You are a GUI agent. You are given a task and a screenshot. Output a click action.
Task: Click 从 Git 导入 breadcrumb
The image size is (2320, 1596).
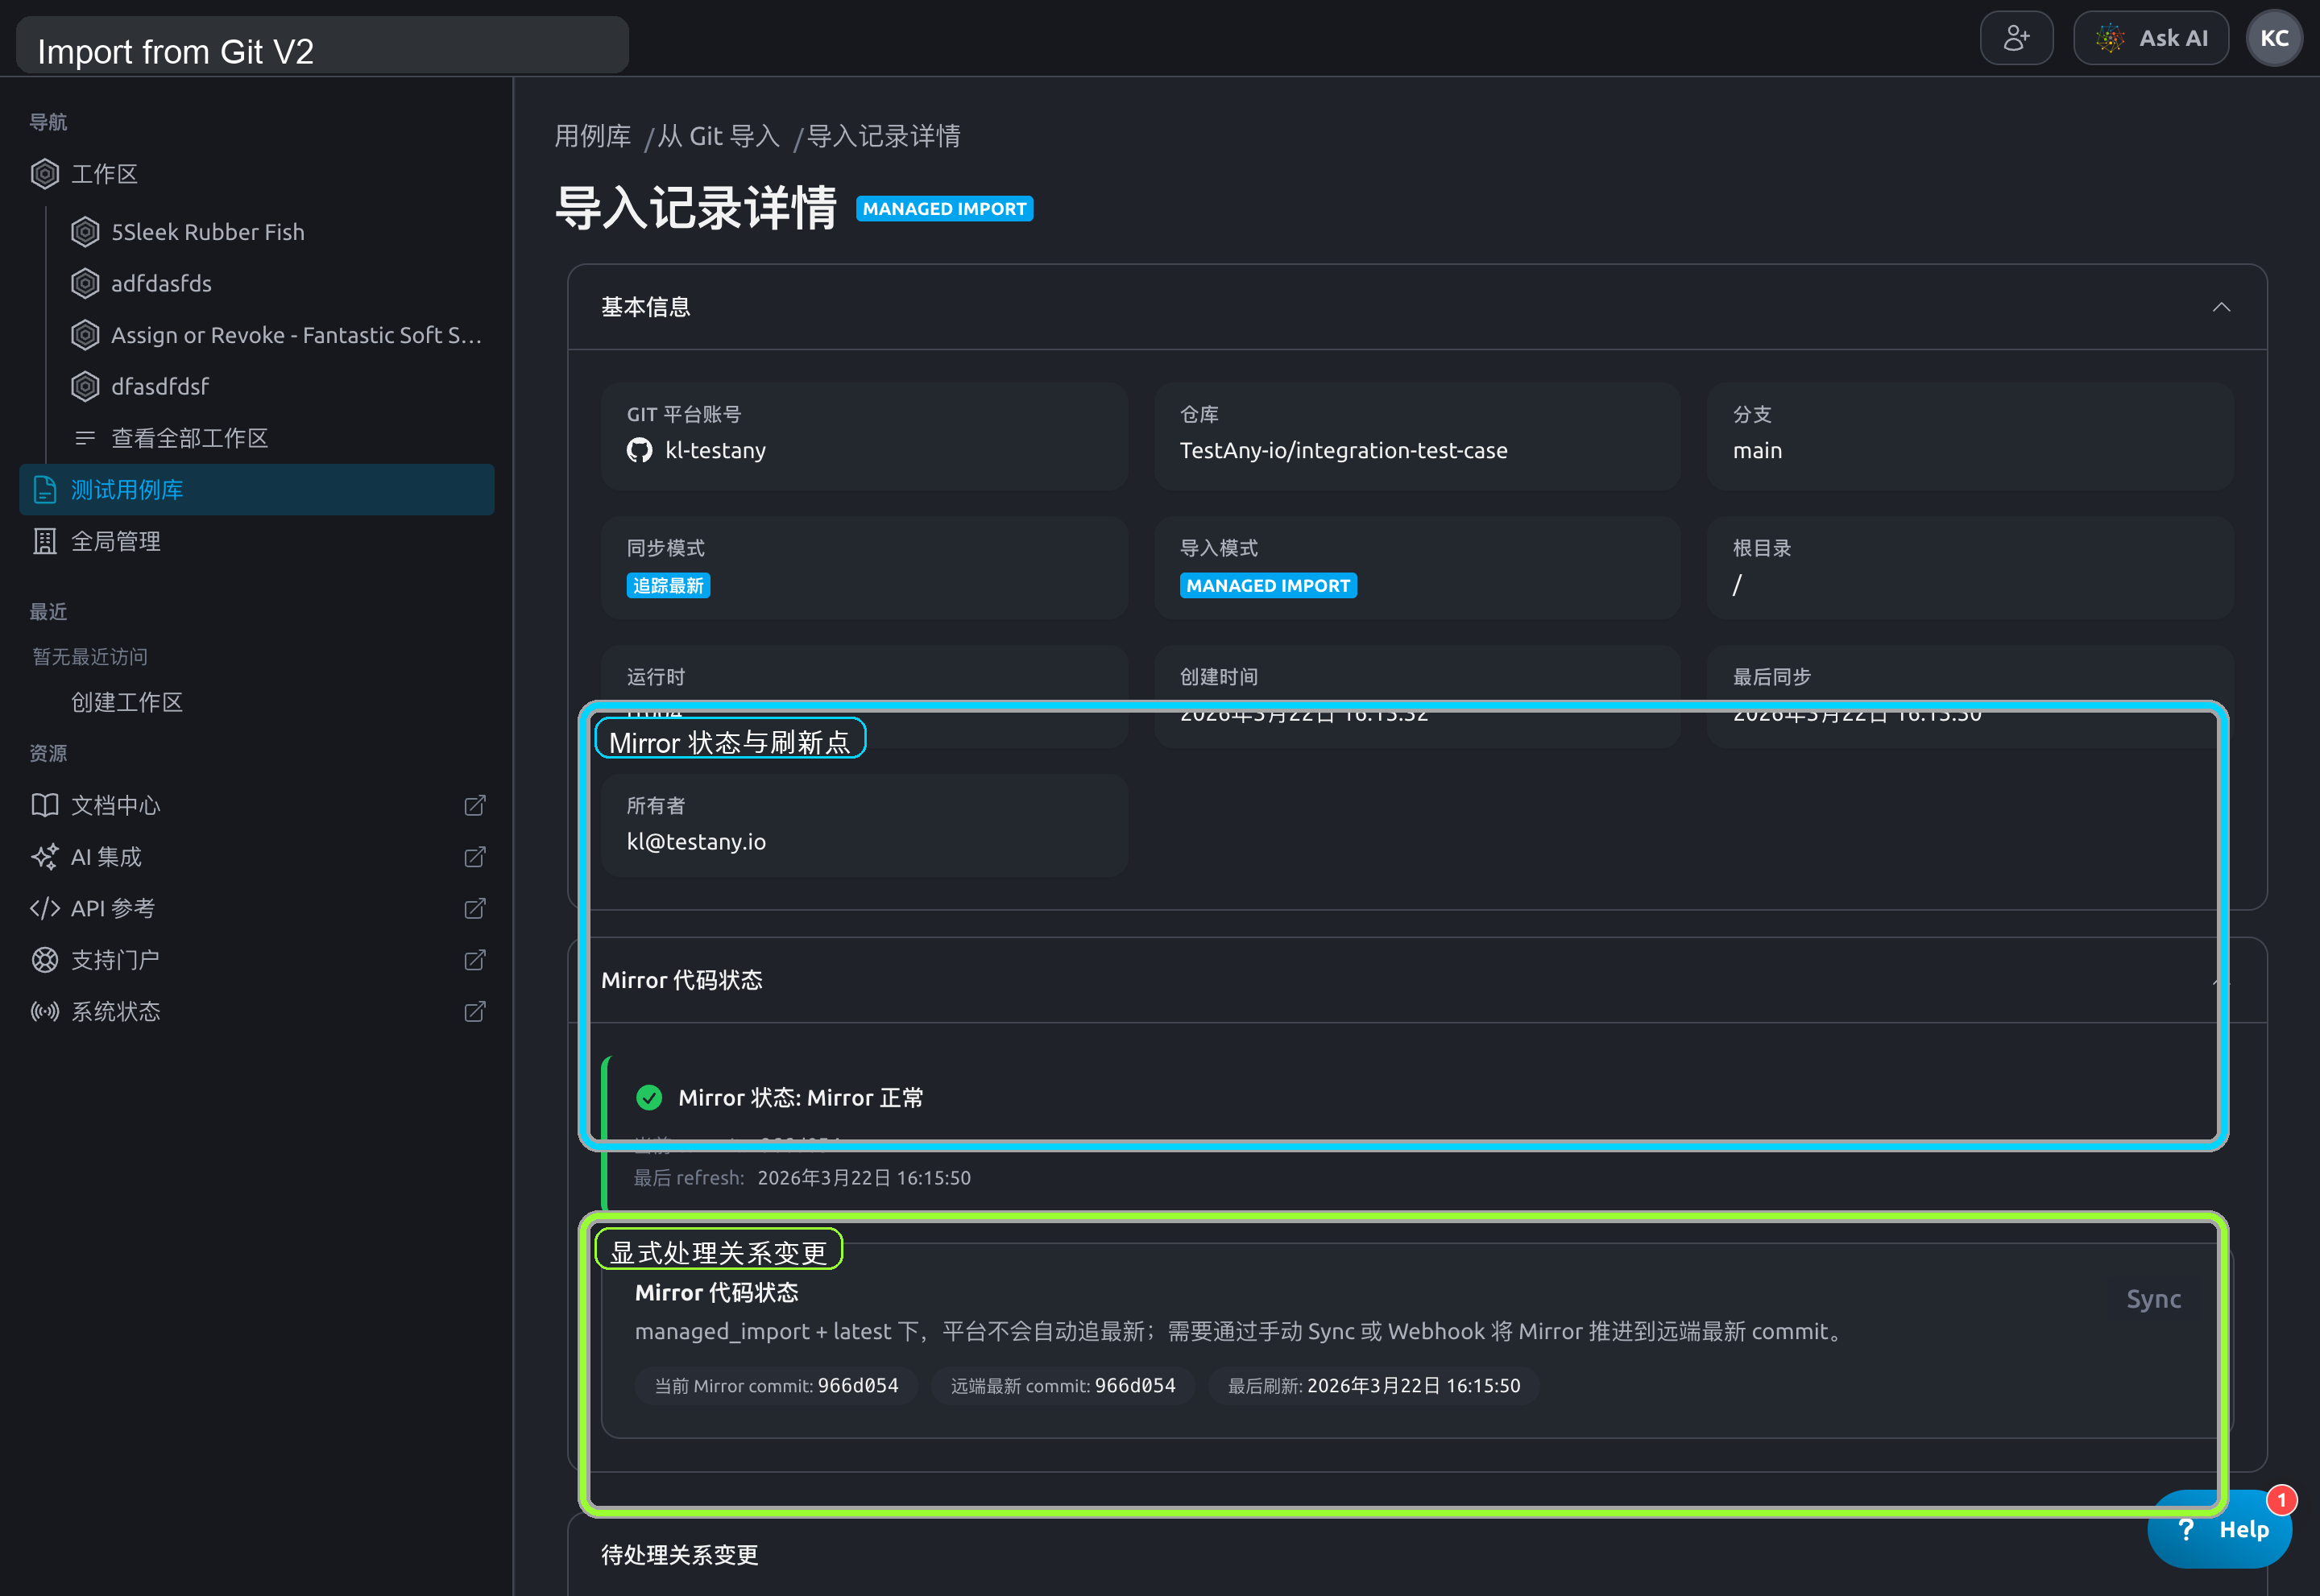[719, 136]
